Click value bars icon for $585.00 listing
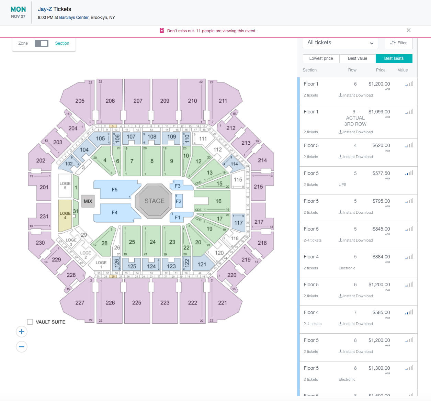The width and height of the screenshot is (431, 401). point(409,312)
